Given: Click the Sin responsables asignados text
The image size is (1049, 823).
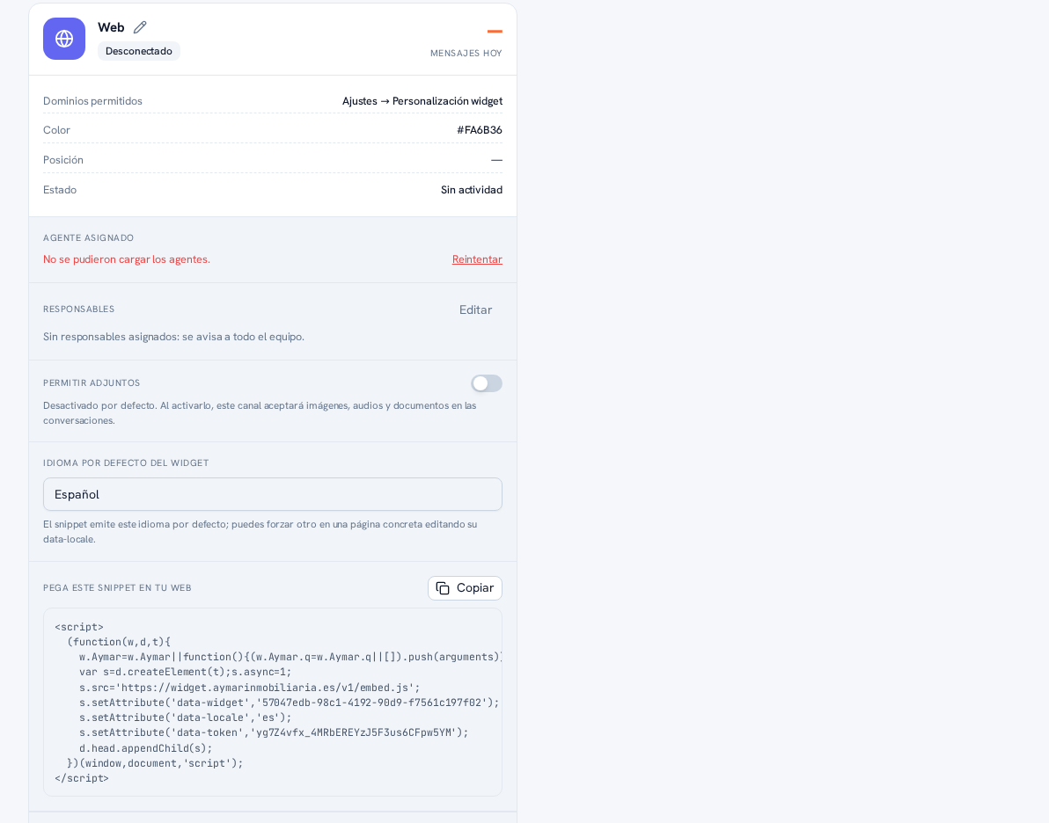Looking at the screenshot, I should tap(174, 337).
